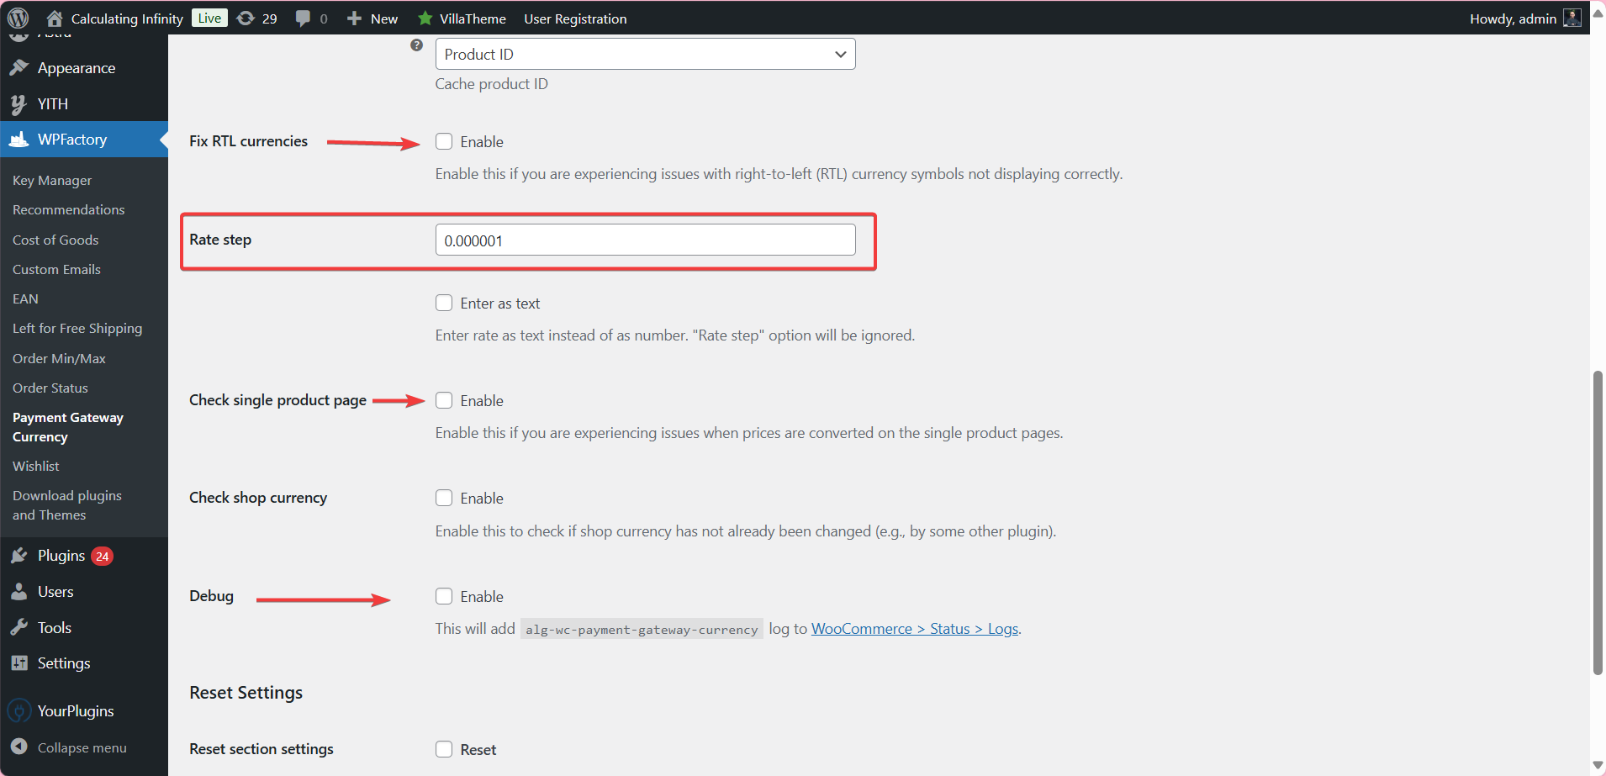Screen dimensions: 1606x776
Task: Click the YourPlugins circular icon
Action: (x=18, y=710)
